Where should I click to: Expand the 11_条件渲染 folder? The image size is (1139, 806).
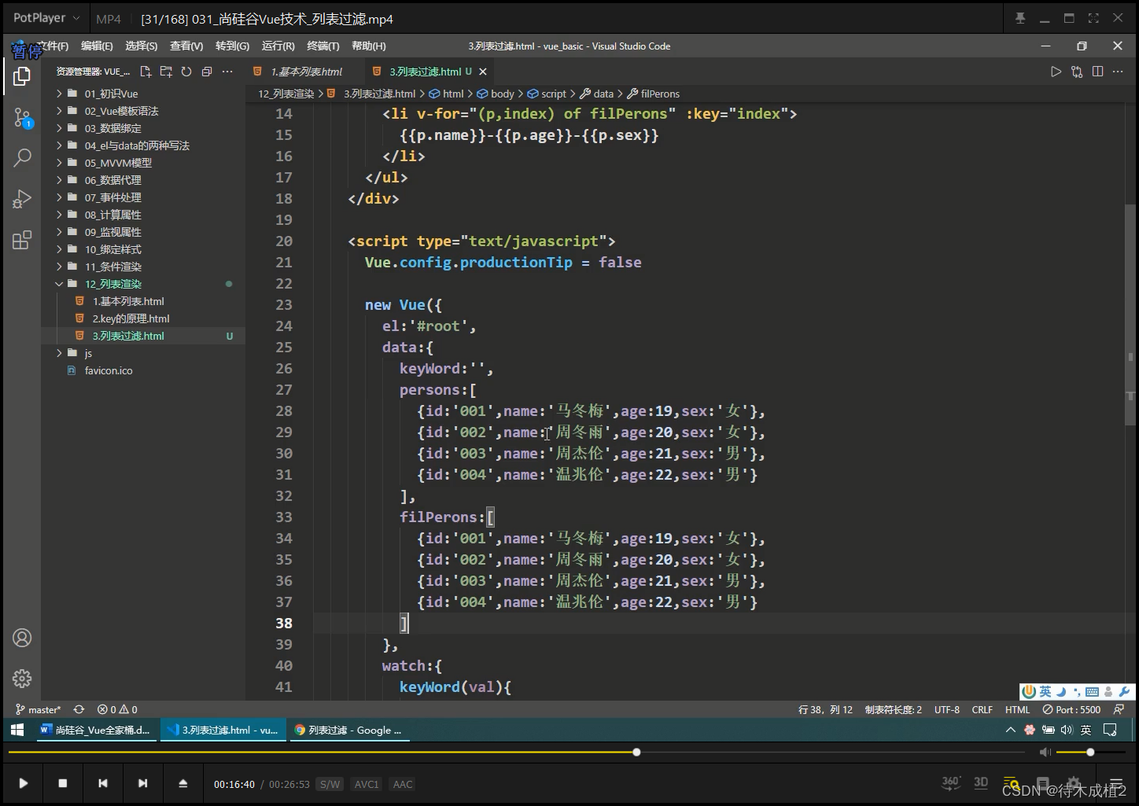click(112, 267)
